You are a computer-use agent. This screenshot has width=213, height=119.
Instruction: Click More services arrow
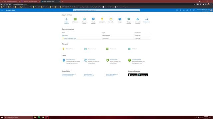(146, 19)
